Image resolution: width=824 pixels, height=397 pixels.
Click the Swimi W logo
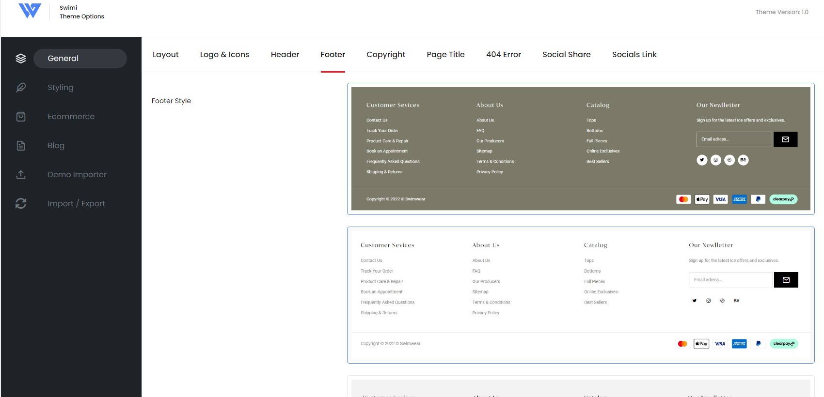point(30,11)
